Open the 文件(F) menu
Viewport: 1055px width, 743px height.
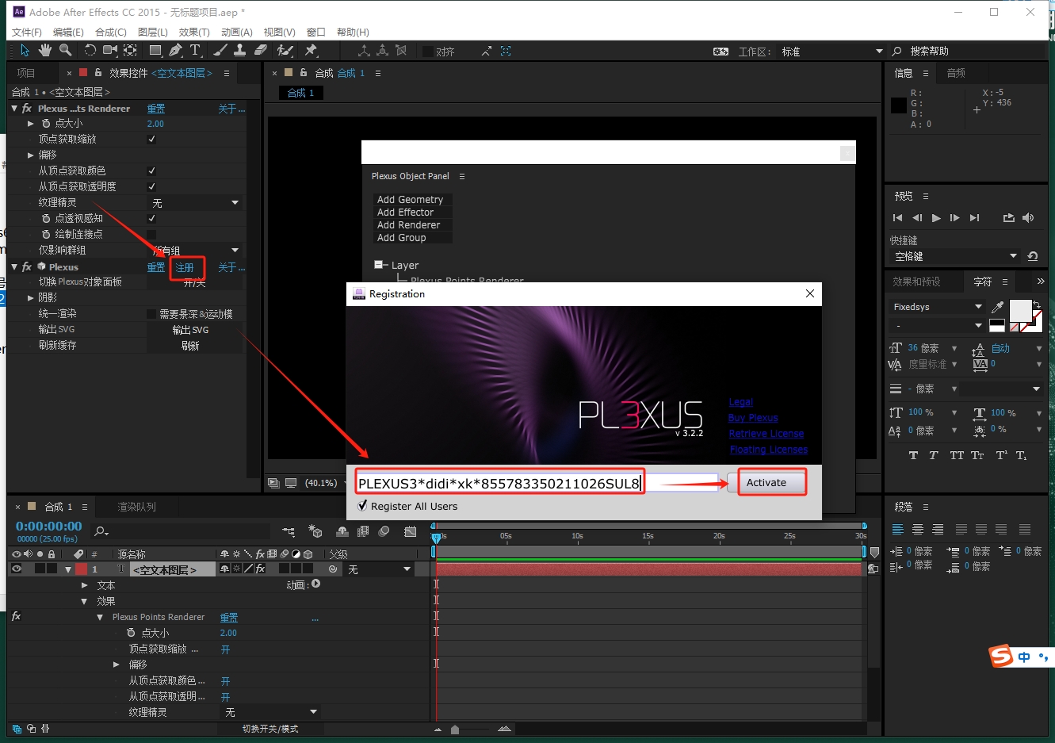(x=27, y=32)
